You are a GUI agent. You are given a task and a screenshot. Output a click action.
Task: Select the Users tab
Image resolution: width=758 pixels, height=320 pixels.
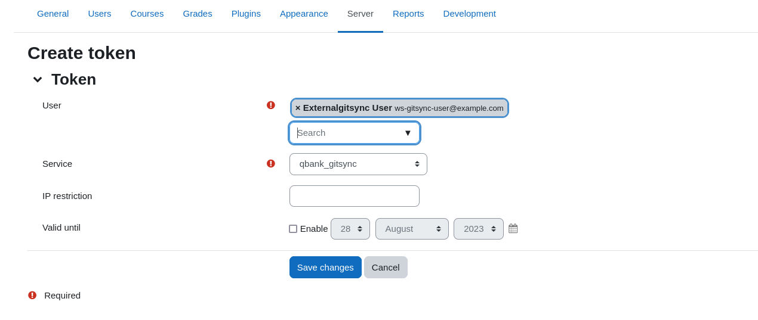coord(100,14)
